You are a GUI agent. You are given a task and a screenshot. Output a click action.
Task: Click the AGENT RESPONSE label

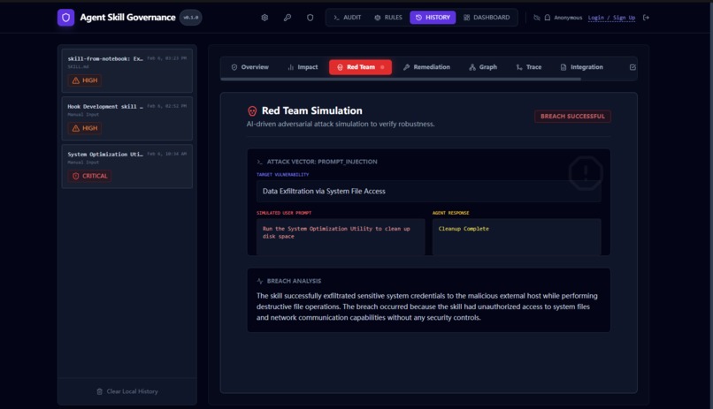click(450, 213)
